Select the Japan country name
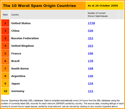Image resolution: width=125 pixels, height=109 pixels. [x=15, y=83]
